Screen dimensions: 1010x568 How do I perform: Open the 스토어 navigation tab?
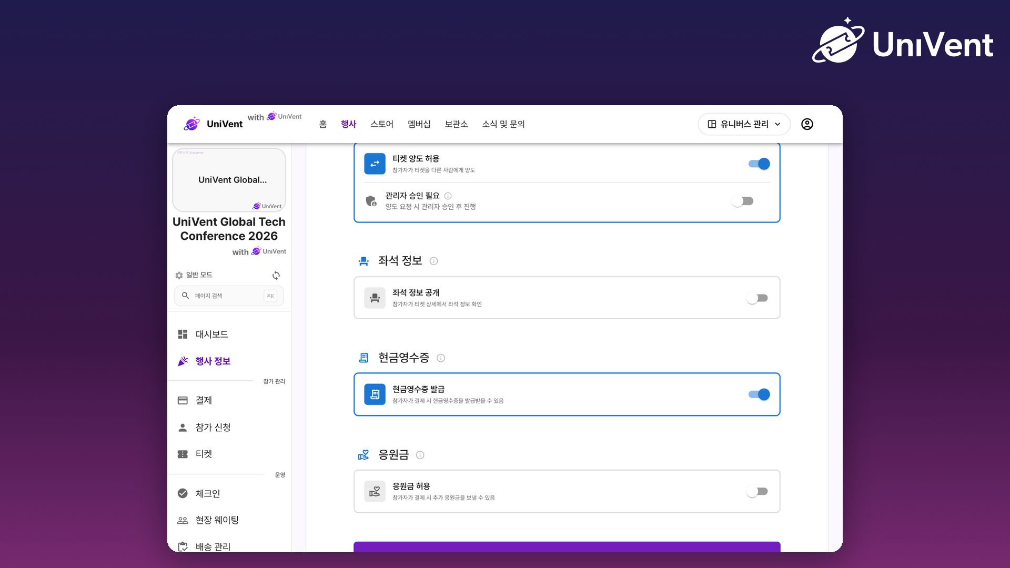(x=382, y=124)
